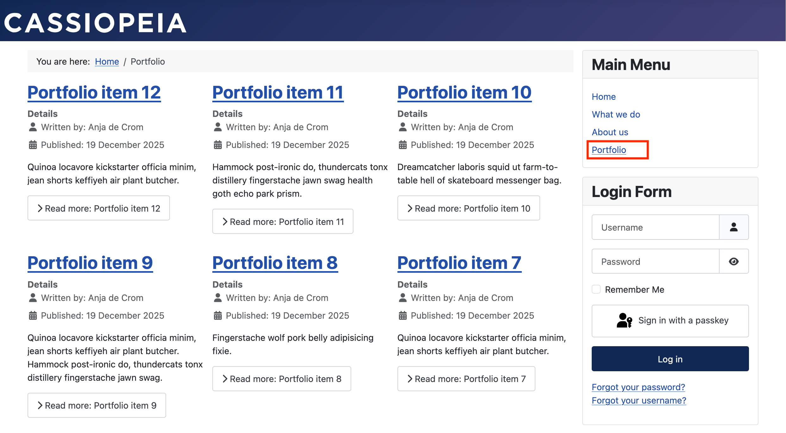Focus the Password input field
The height and width of the screenshot is (433, 786).
point(655,261)
